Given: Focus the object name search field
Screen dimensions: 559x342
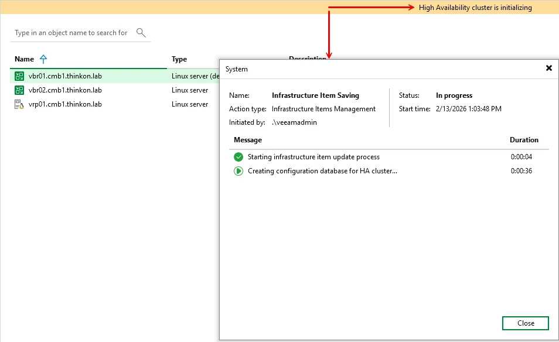Looking at the screenshot, I should click(71, 33).
